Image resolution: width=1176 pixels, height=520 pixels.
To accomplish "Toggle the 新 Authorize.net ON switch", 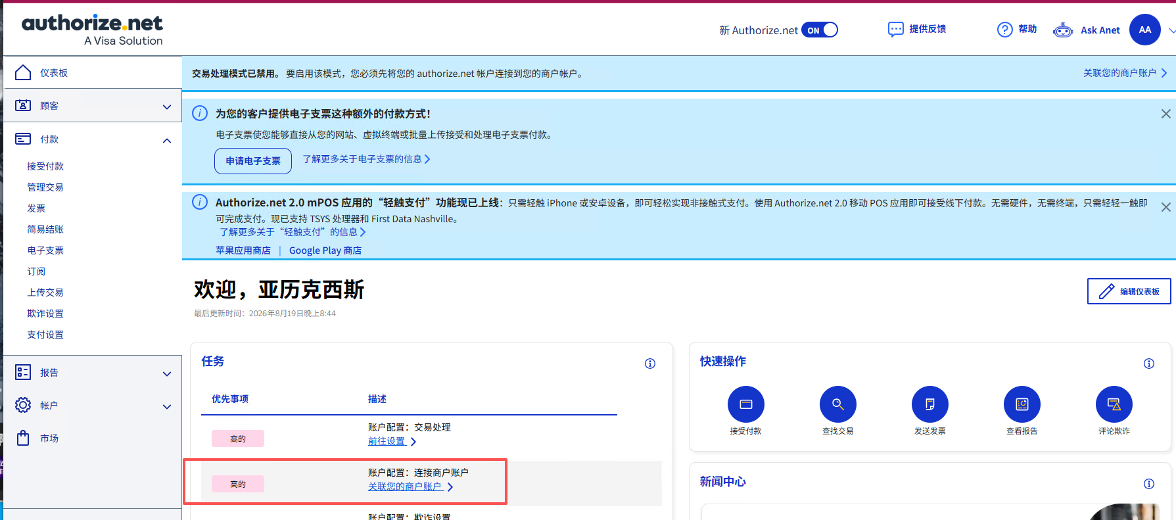I will 820,30.
